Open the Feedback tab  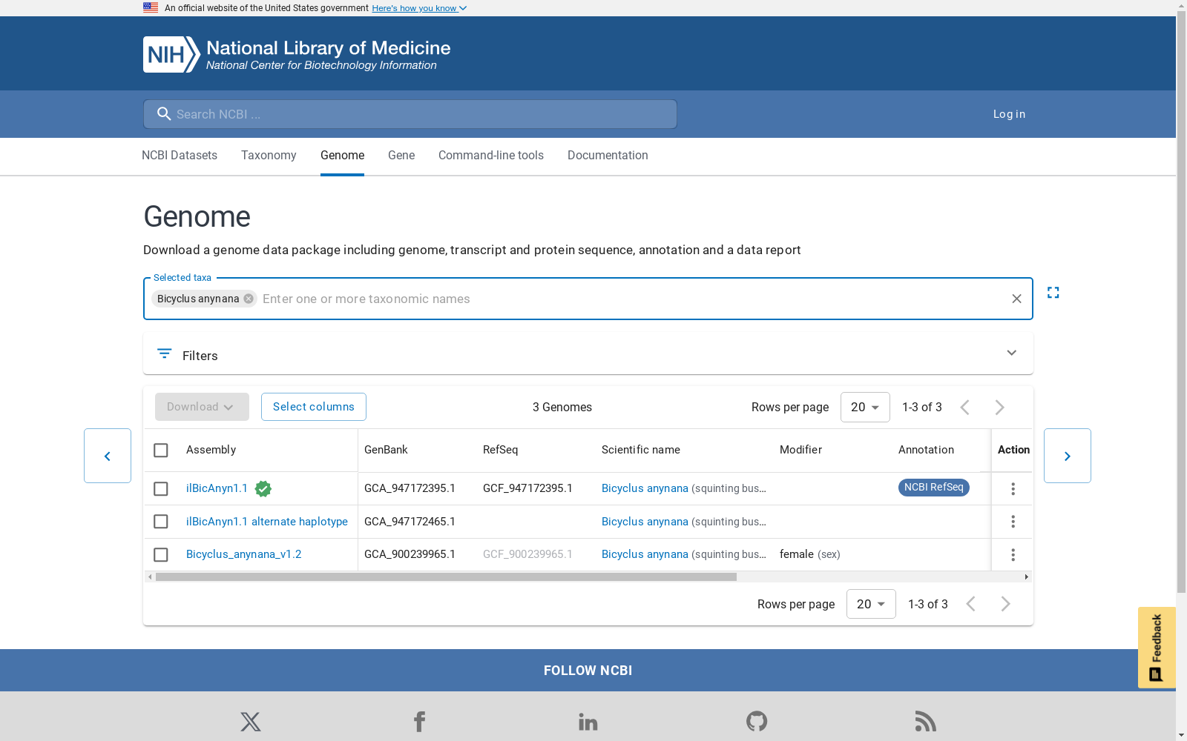click(x=1157, y=648)
